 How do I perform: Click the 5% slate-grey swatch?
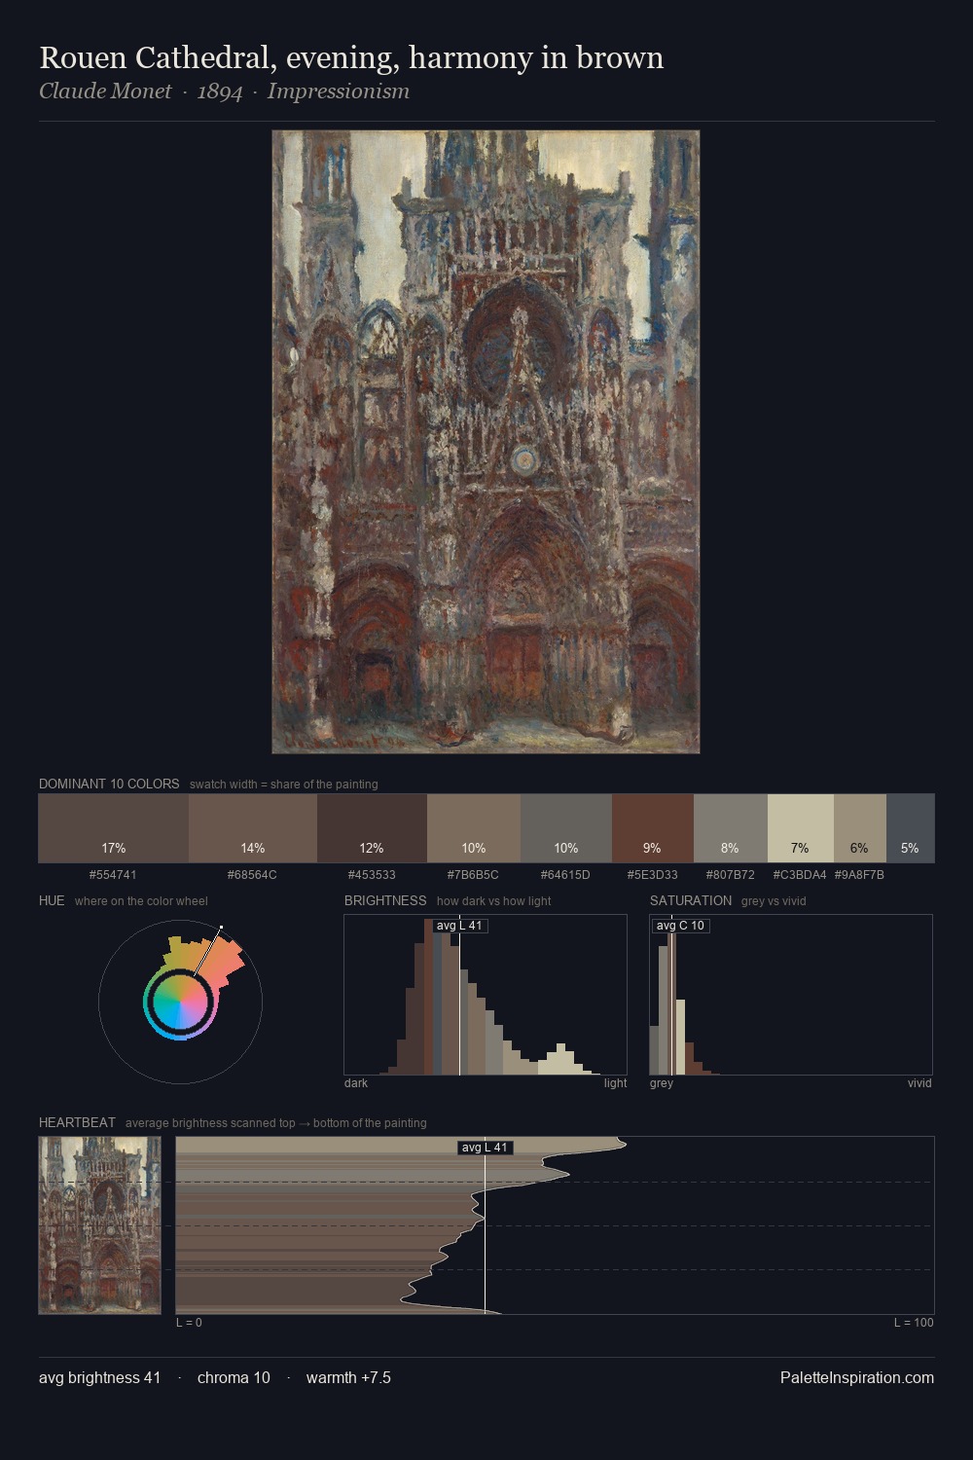[x=911, y=828]
